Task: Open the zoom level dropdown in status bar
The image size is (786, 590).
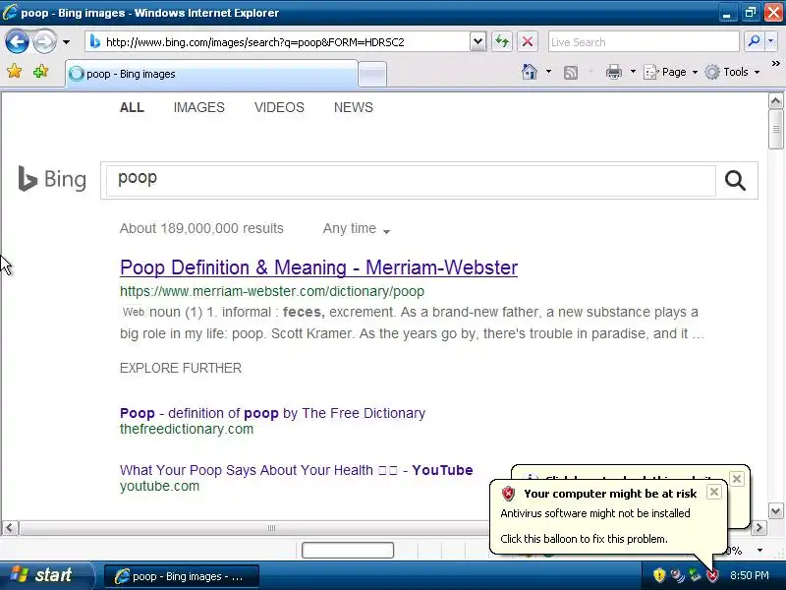Action: 759,551
